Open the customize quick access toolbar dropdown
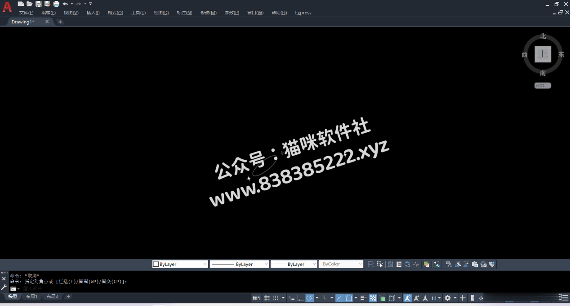Screen dimensions: 570x306 90,4
